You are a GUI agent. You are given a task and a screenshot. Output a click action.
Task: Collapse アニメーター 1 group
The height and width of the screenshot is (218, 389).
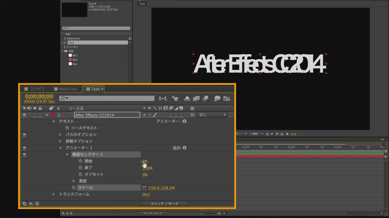[60, 148]
